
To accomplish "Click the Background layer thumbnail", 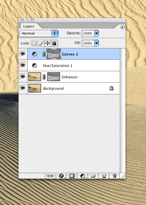I will 35,88.
